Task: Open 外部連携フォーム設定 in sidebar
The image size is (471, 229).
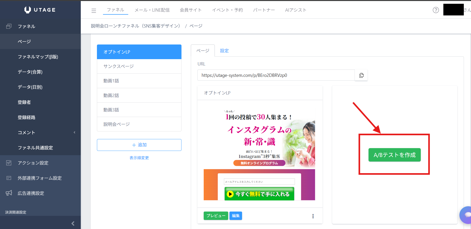Action: 39,178
